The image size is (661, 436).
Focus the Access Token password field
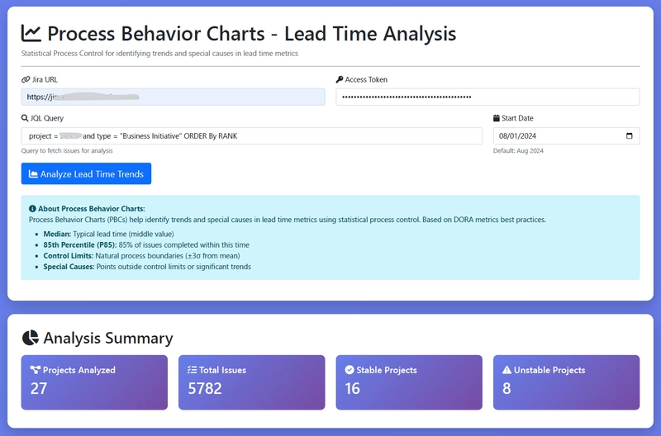(487, 97)
